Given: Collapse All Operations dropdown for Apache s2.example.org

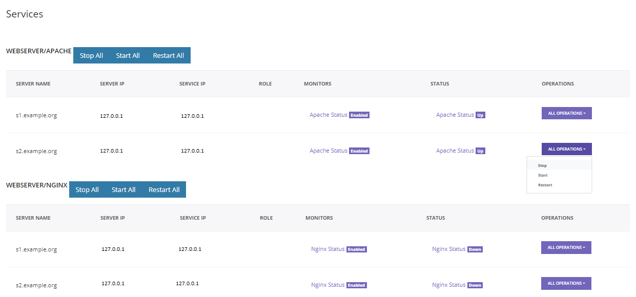Looking at the screenshot, I should (567, 149).
